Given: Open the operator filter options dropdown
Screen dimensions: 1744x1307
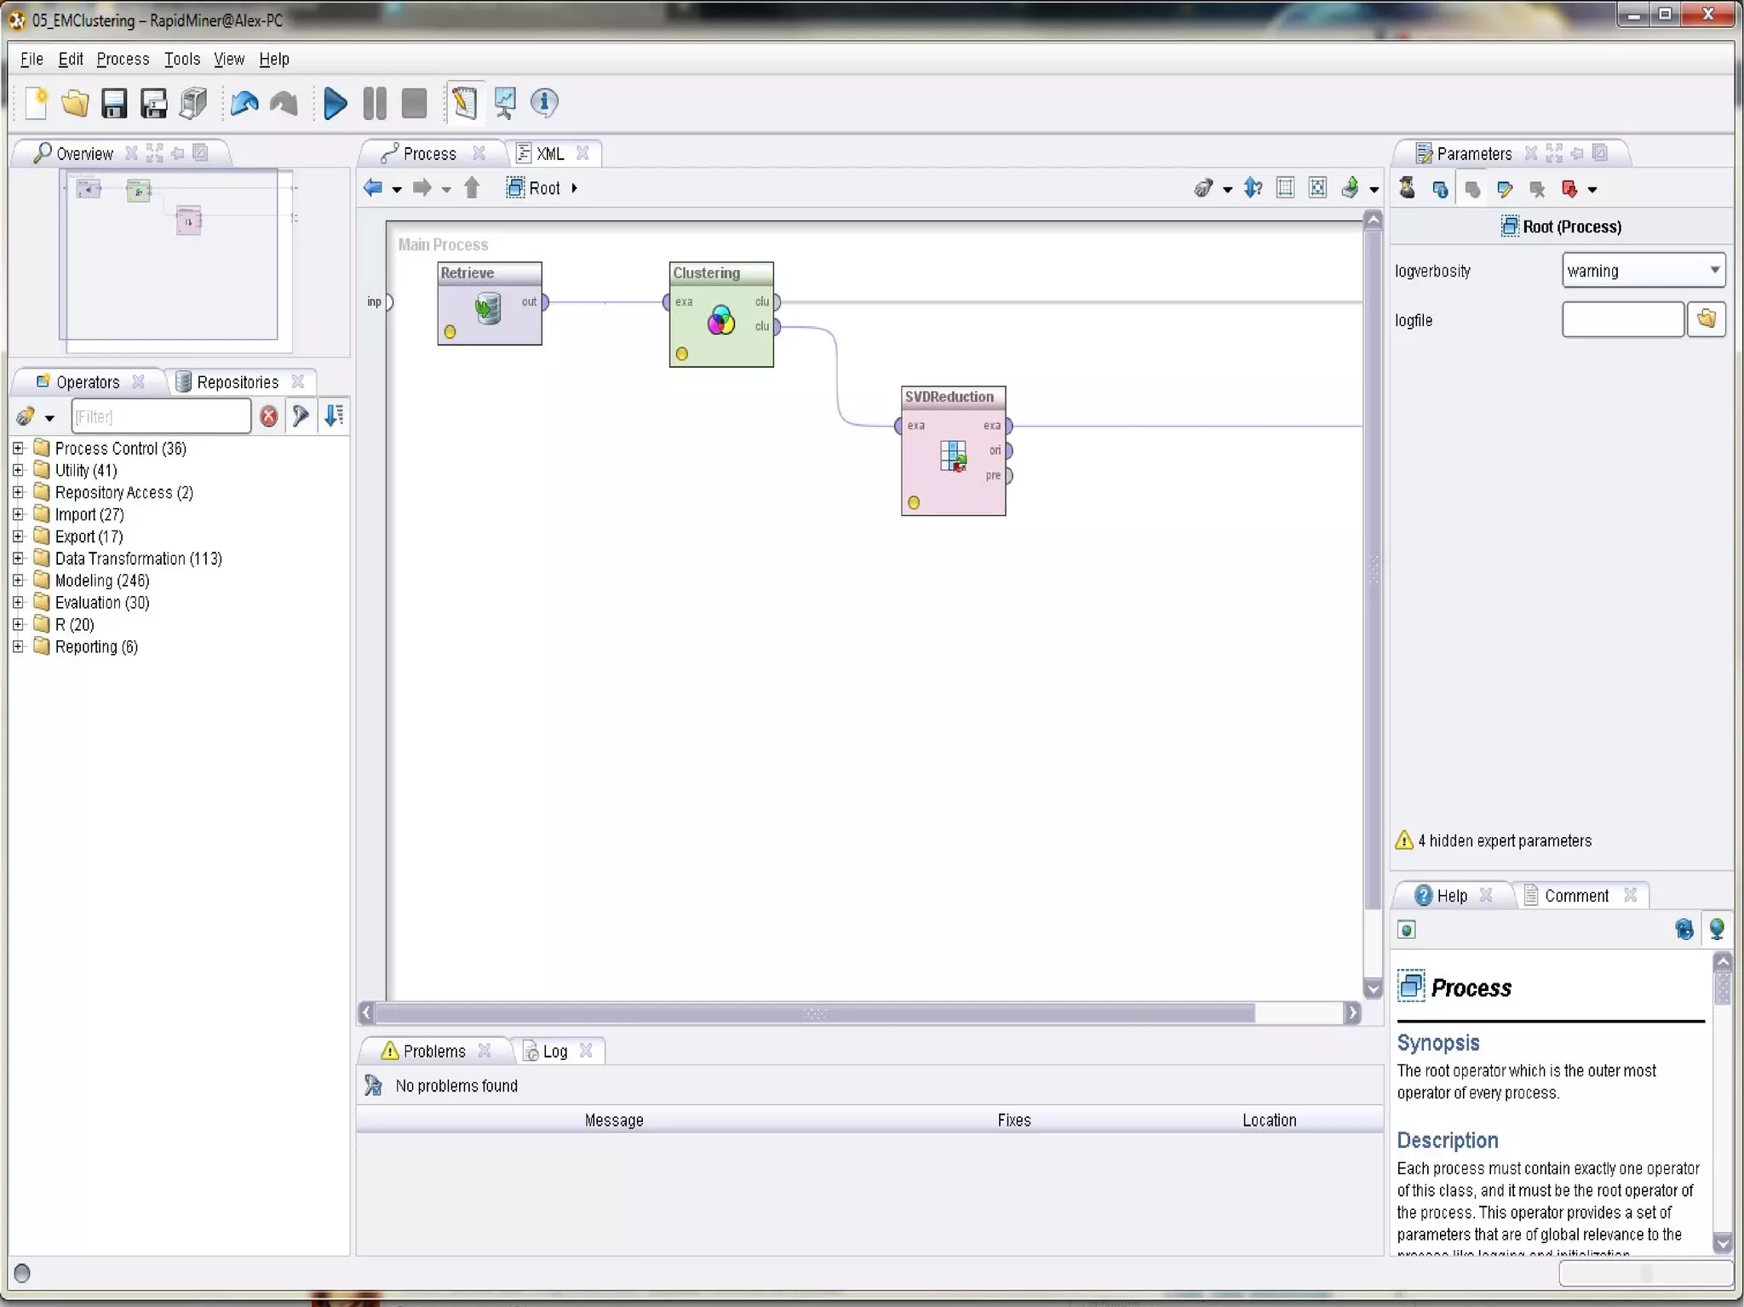Looking at the screenshot, I should (49, 418).
